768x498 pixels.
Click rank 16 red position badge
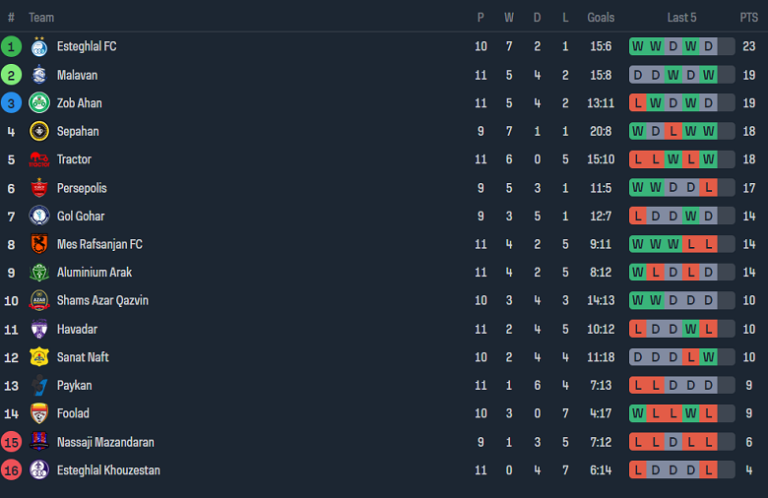(x=12, y=470)
